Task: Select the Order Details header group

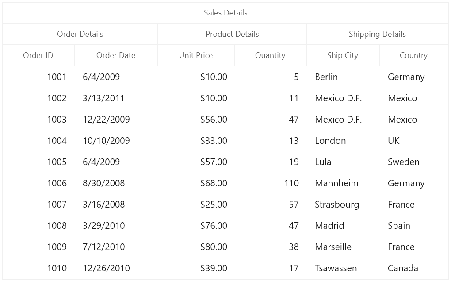Action: [x=80, y=34]
